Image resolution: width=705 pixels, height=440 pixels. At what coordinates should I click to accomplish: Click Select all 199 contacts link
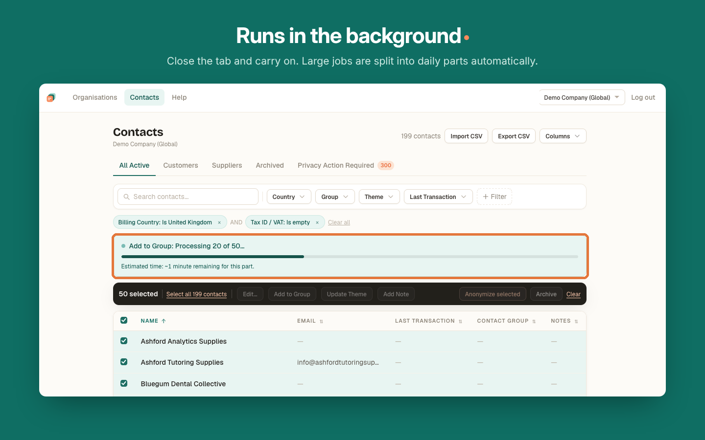point(196,294)
